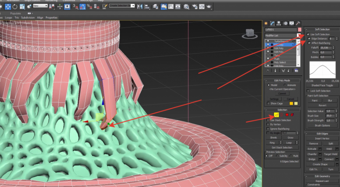Select Element sub-object level icon

point(292,115)
